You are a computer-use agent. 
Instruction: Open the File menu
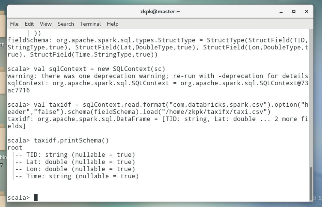(14, 24)
